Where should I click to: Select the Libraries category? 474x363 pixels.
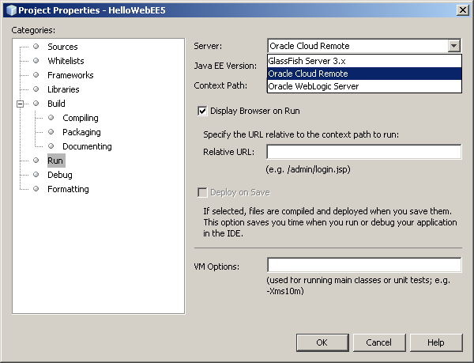pyautogui.click(x=63, y=89)
